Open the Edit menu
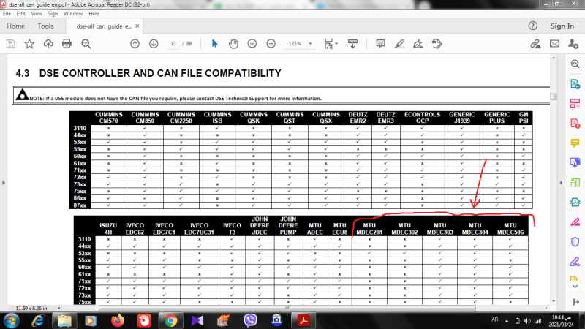The height and width of the screenshot is (329, 585). (21, 13)
